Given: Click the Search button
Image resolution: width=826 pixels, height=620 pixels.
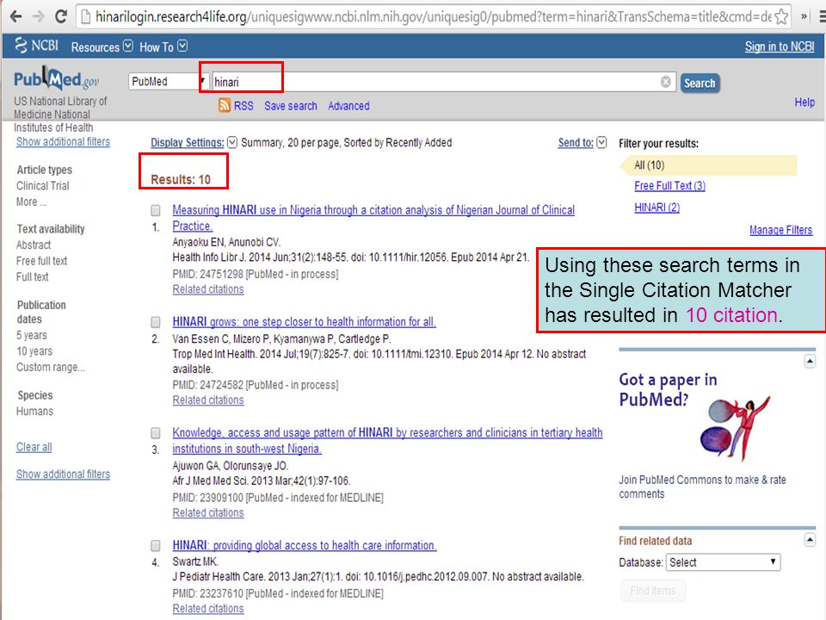Looking at the screenshot, I should tap(700, 83).
